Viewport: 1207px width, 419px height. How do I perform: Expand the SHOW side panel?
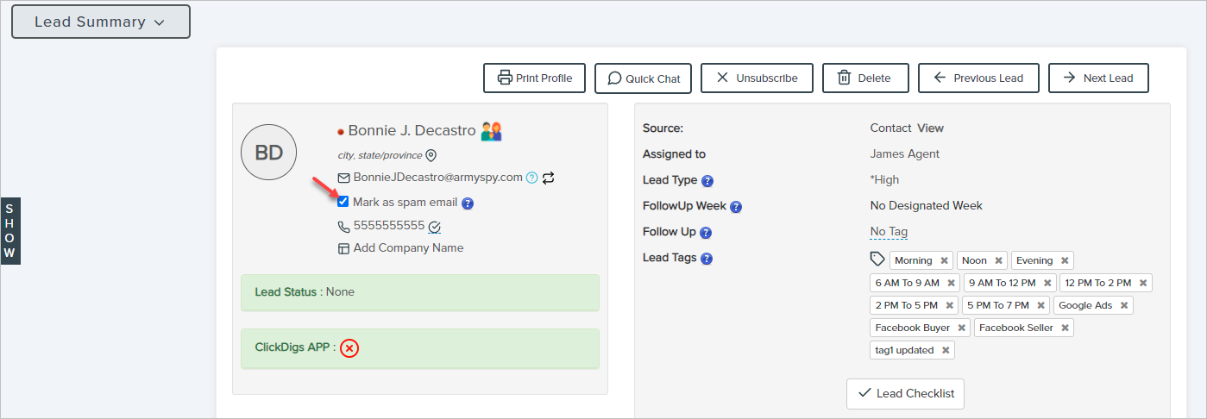pos(9,231)
